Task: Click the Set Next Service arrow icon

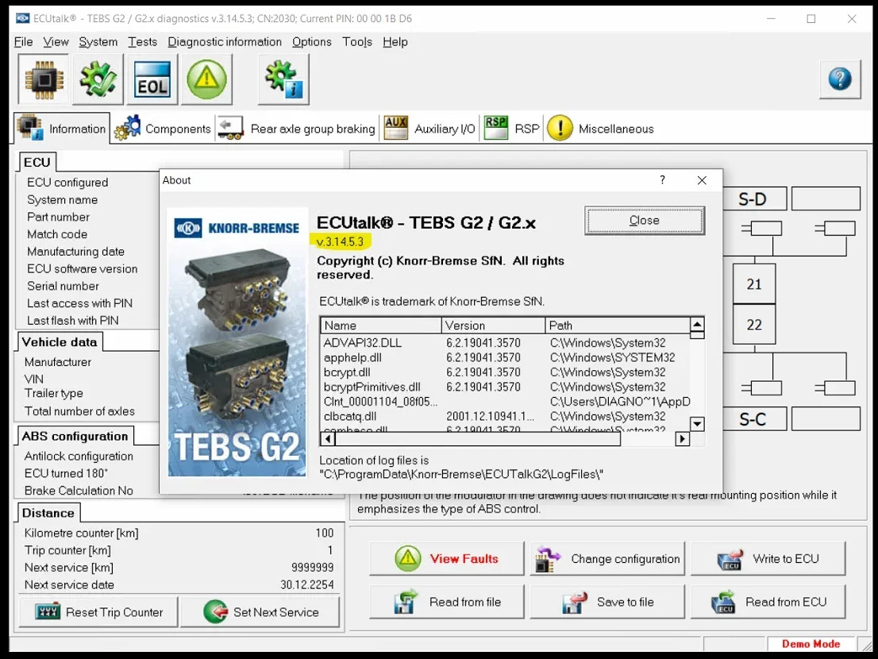Action: click(216, 611)
